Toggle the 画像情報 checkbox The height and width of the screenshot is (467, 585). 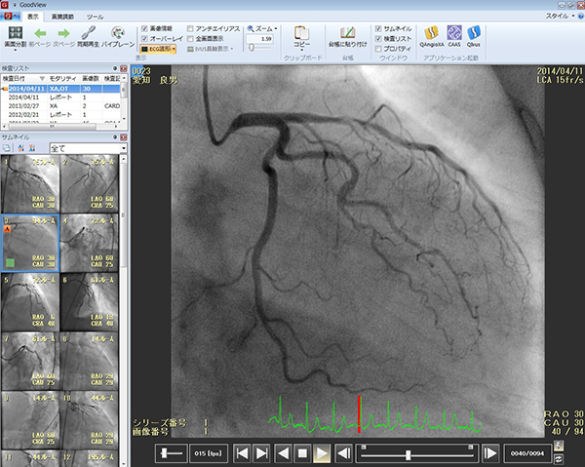[x=146, y=29]
